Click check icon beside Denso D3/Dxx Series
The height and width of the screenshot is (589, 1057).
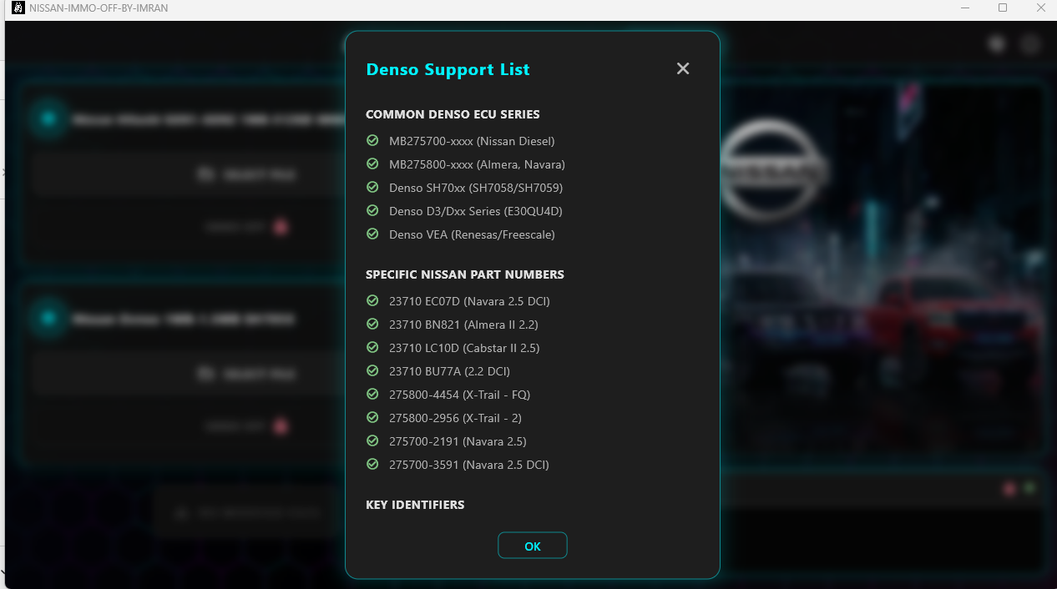click(372, 210)
